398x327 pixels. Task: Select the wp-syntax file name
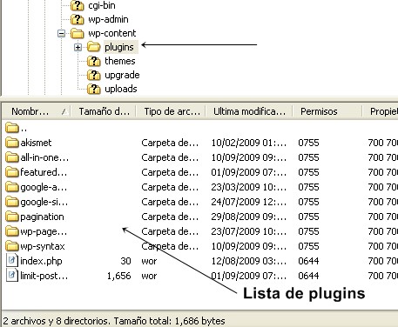click(x=43, y=246)
